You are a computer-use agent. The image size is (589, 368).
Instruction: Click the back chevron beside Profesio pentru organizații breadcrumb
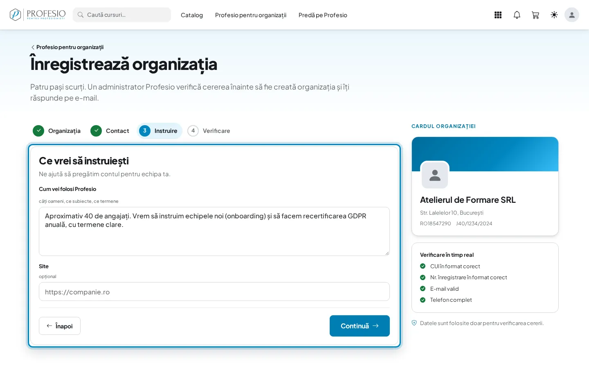tap(33, 47)
